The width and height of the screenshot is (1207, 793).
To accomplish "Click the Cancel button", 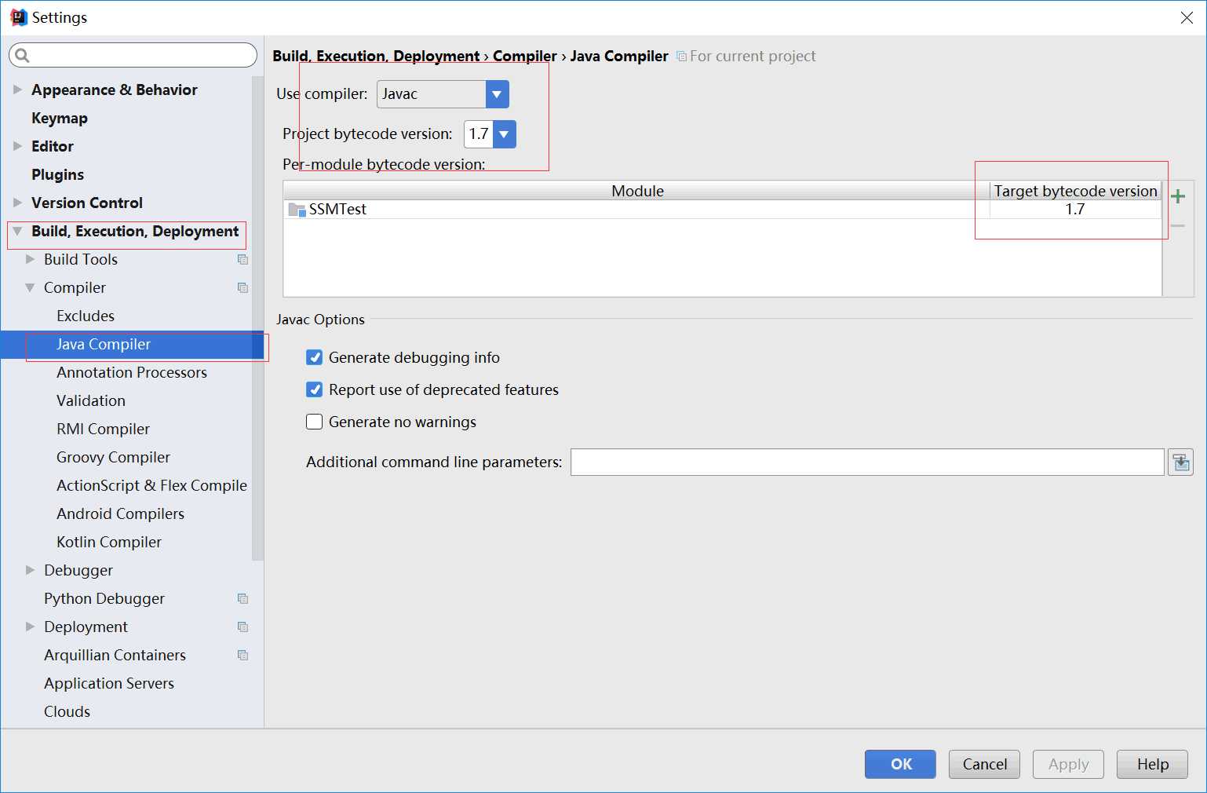I will (x=984, y=764).
